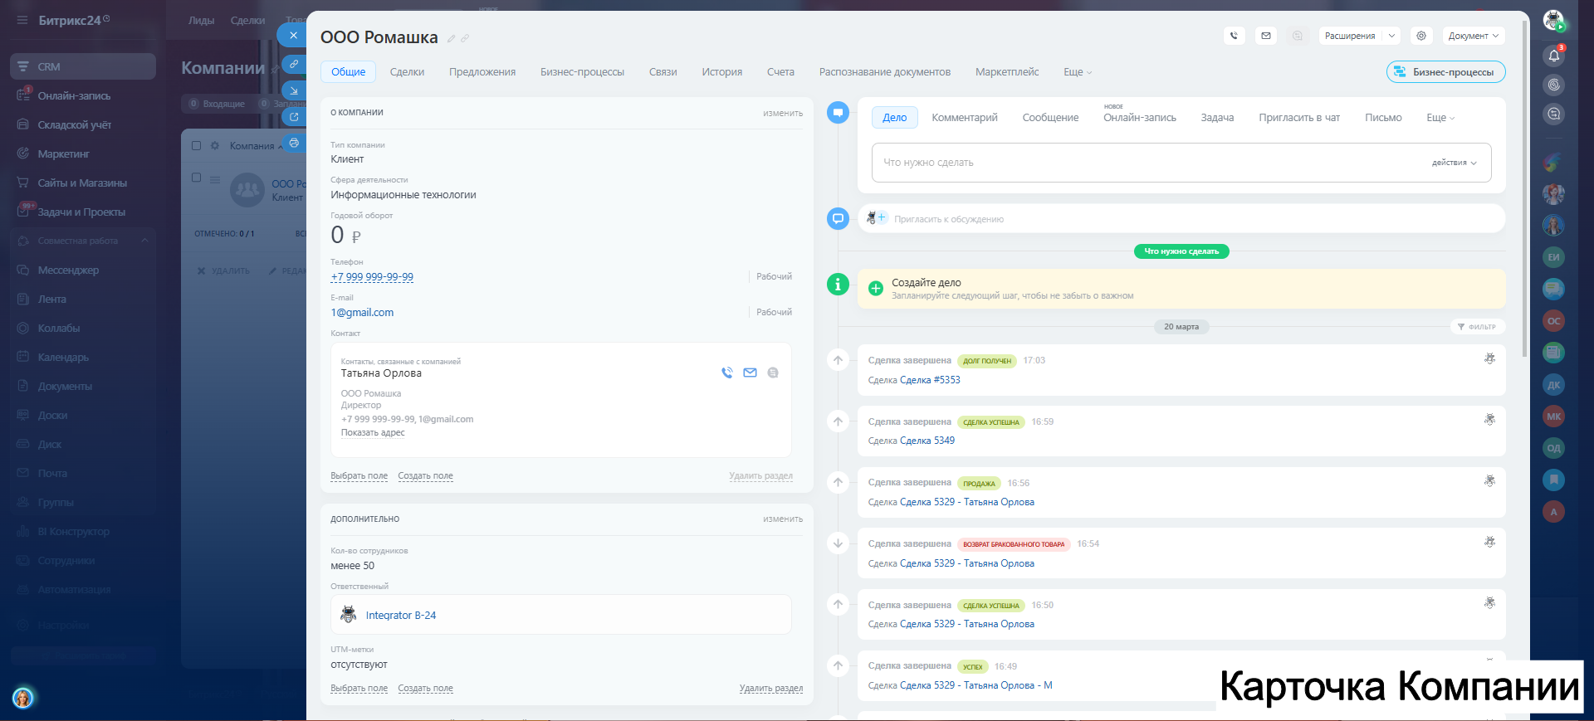Image resolution: width=1594 pixels, height=721 pixels.
Task: Call Татьяна Орлова via phone icon
Action: pos(727,373)
